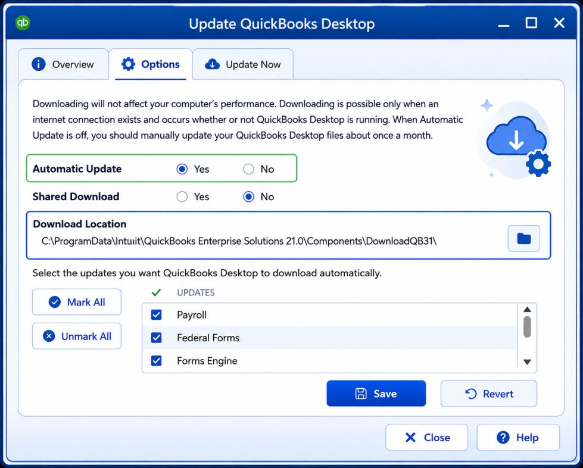
Task: Click the QuickBooks logo in title bar
Action: (x=23, y=23)
